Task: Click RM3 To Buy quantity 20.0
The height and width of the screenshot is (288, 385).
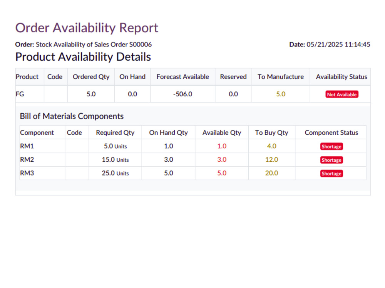Action: click(x=271, y=173)
